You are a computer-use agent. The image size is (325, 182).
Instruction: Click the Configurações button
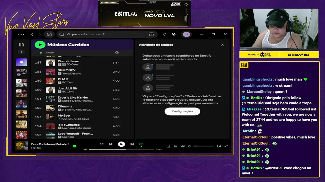coord(182,111)
